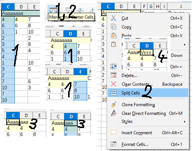This screenshot has width=193, height=151.
Task: Click the Copy icon in context menu
Action: point(114,27)
